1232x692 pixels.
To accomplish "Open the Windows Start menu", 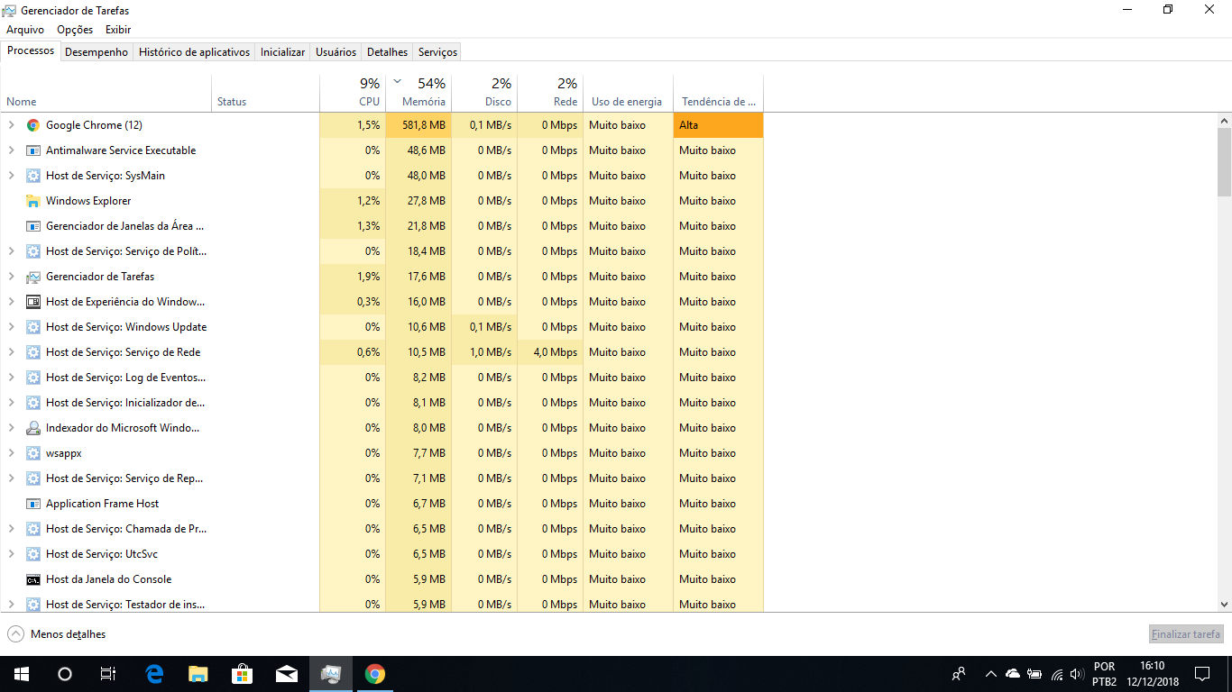I will tap(22, 674).
